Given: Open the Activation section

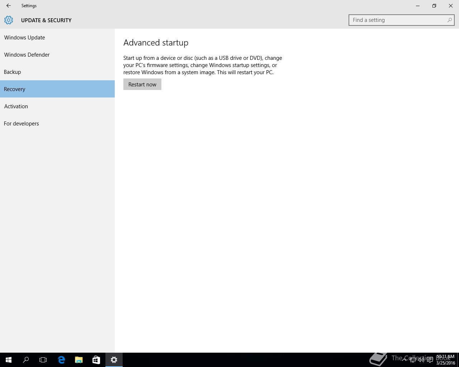Looking at the screenshot, I should 57,106.
